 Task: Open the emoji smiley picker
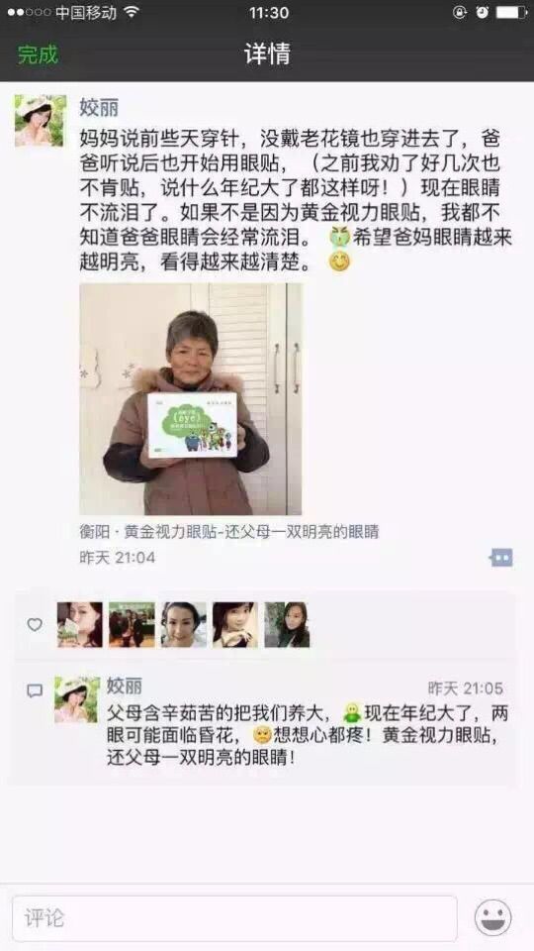tap(493, 917)
